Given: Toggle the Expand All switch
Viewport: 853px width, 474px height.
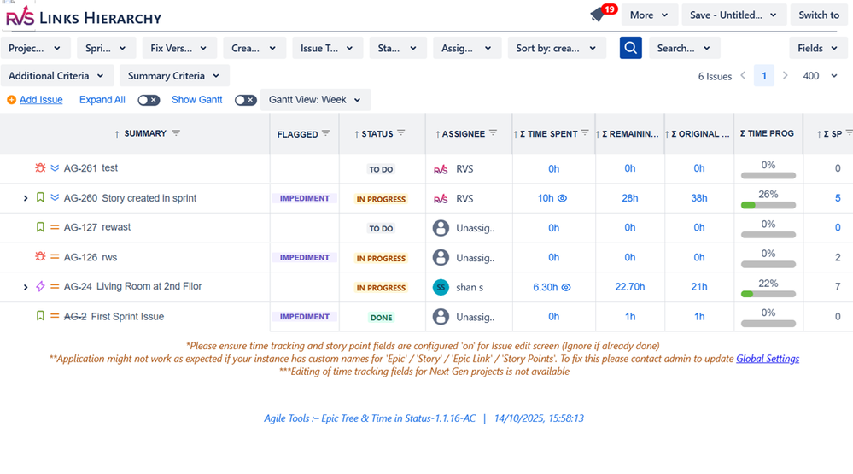Looking at the screenshot, I should (x=149, y=100).
